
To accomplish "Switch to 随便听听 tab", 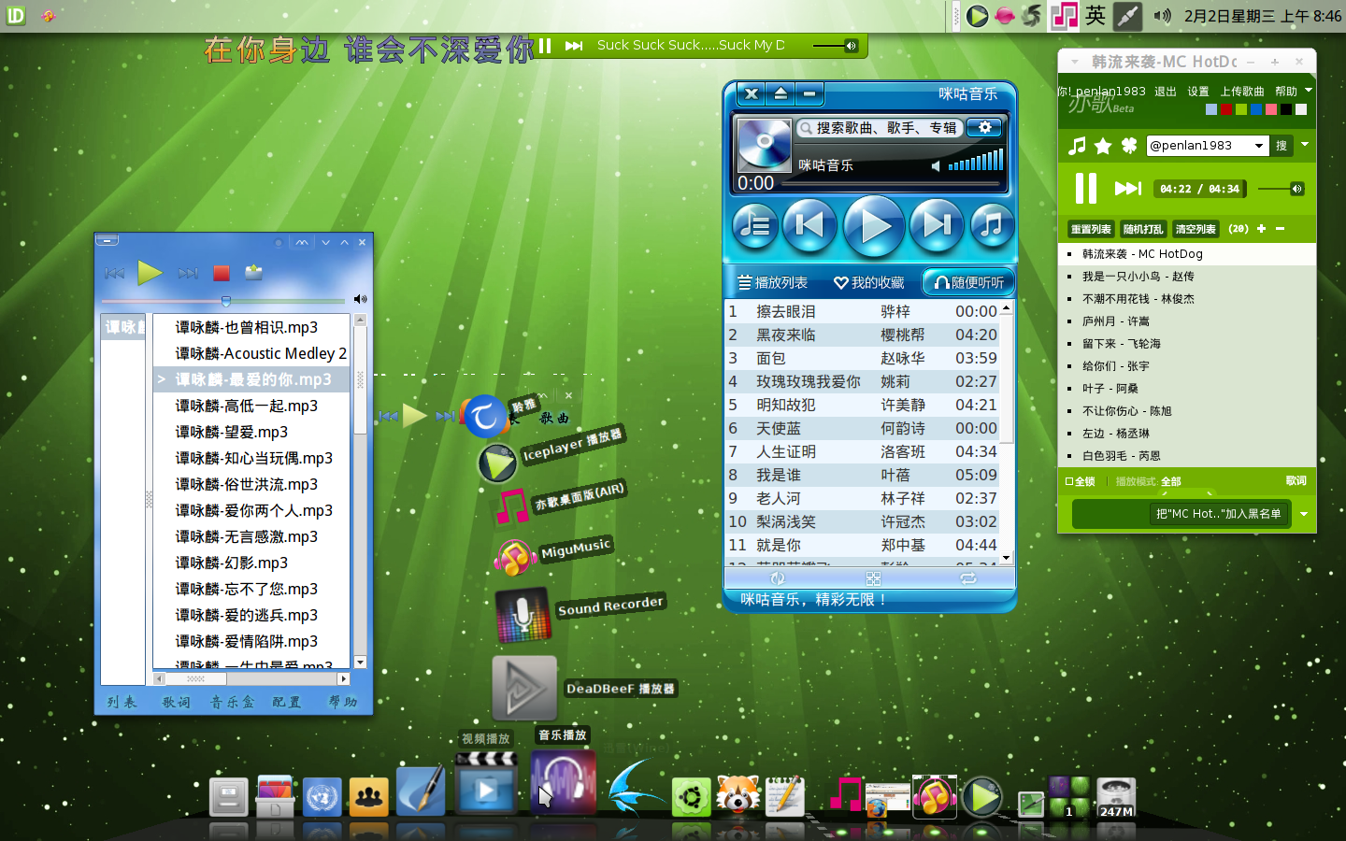I will tap(969, 282).
